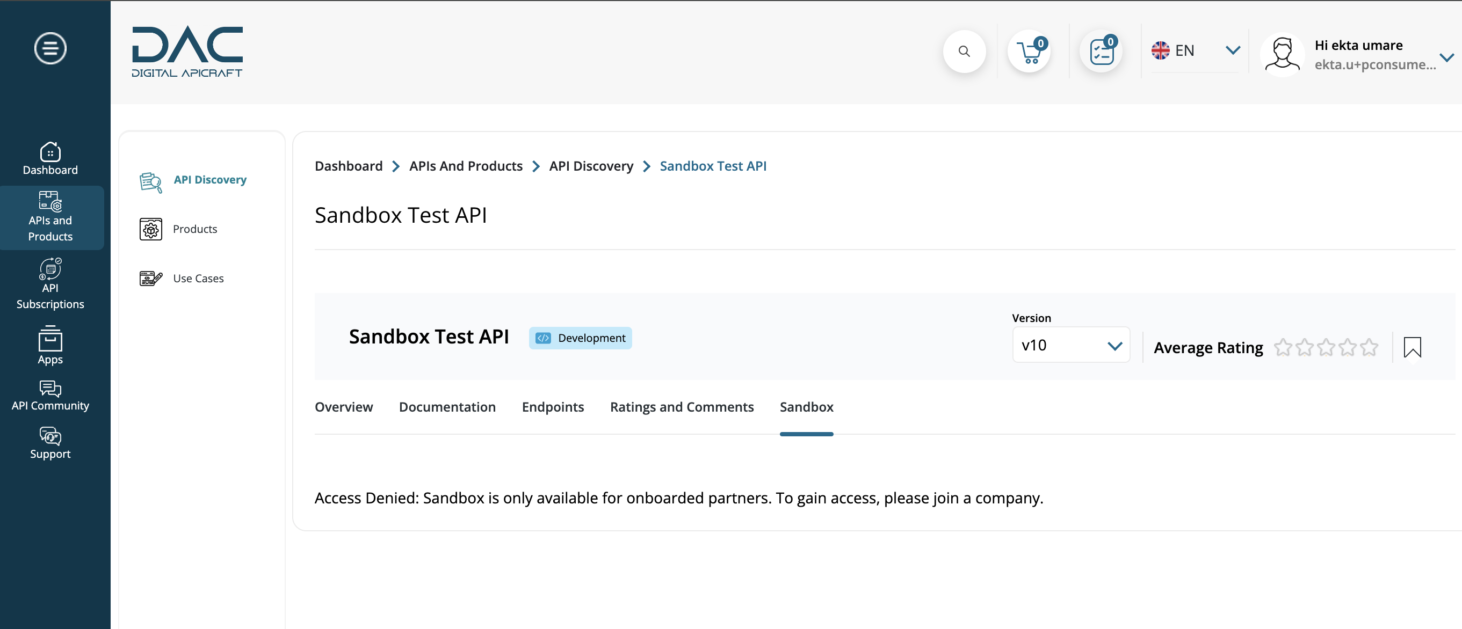Image resolution: width=1462 pixels, height=629 pixels.
Task: Click the Access Denied sandbox message
Action: (x=679, y=498)
